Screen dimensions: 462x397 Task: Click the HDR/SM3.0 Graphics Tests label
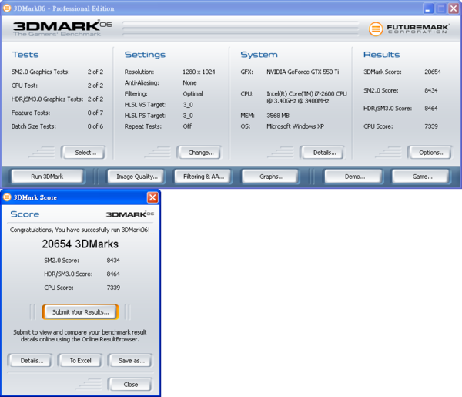pos(47,99)
